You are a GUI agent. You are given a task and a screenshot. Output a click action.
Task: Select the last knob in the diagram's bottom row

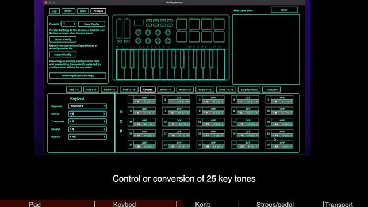click(x=167, y=41)
